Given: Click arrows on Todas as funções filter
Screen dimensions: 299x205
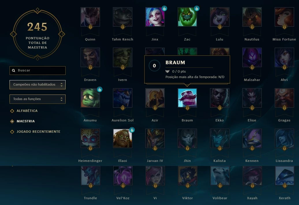Looking at the screenshot, I should [62, 99].
